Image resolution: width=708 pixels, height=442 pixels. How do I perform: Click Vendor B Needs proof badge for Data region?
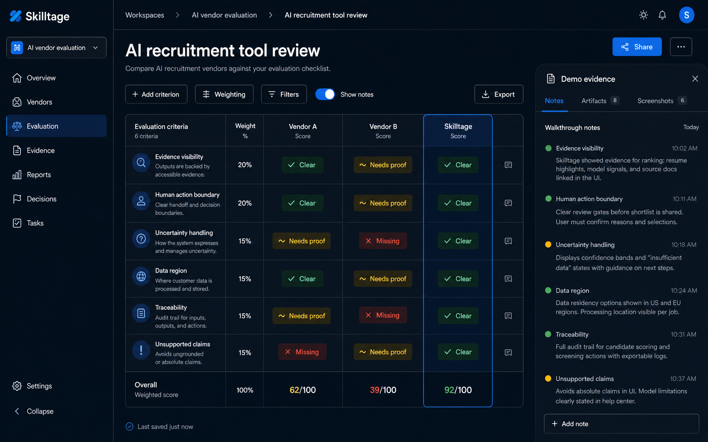coord(383,279)
